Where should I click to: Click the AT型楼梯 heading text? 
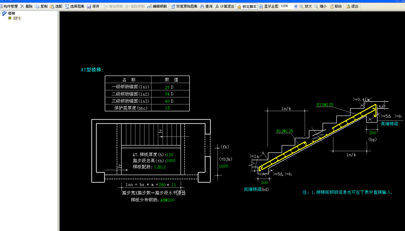(x=92, y=70)
